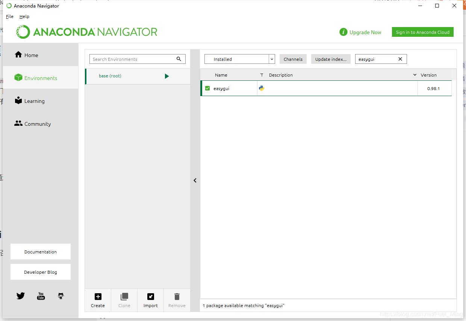The image size is (466, 321).
Task: Expand the Description column sort arrow
Action: pyautogui.click(x=415, y=75)
